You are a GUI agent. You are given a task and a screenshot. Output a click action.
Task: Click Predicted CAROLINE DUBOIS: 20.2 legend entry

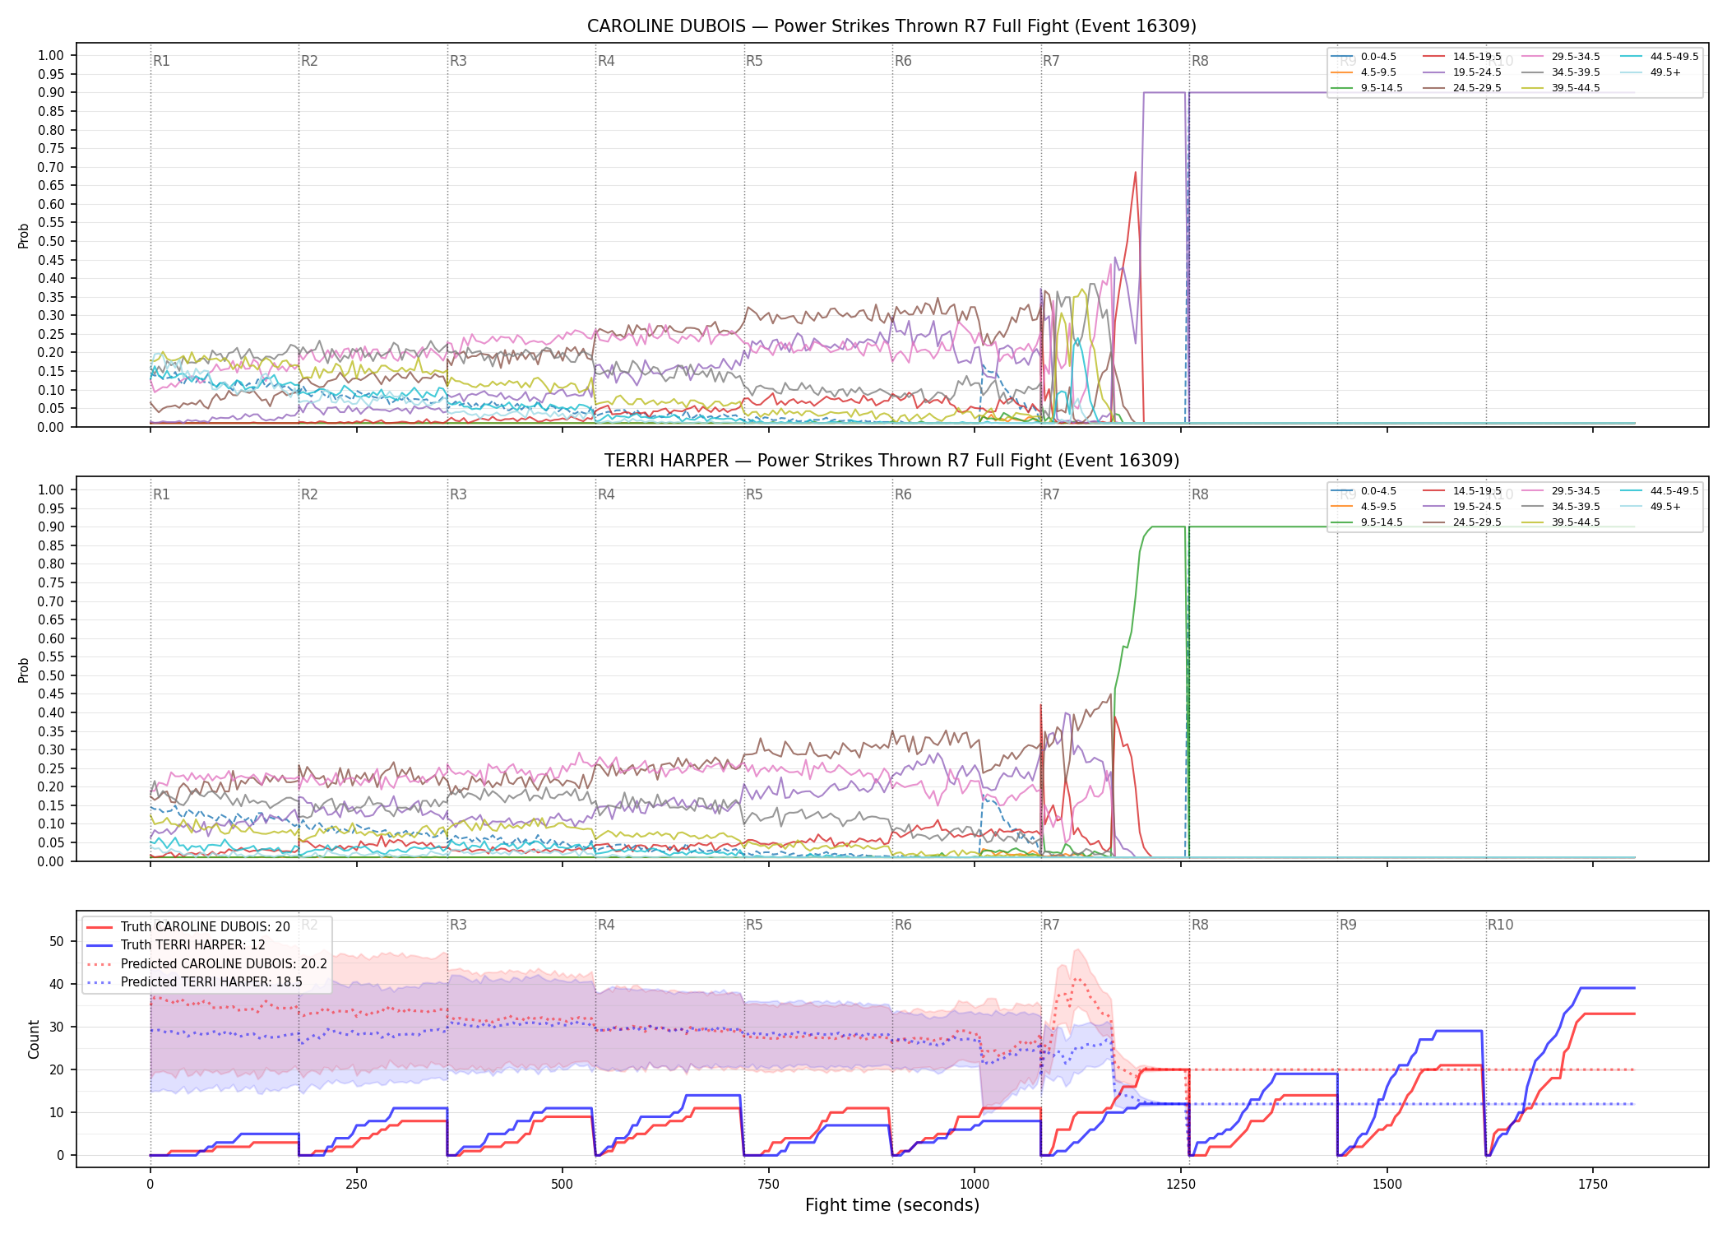(206, 963)
